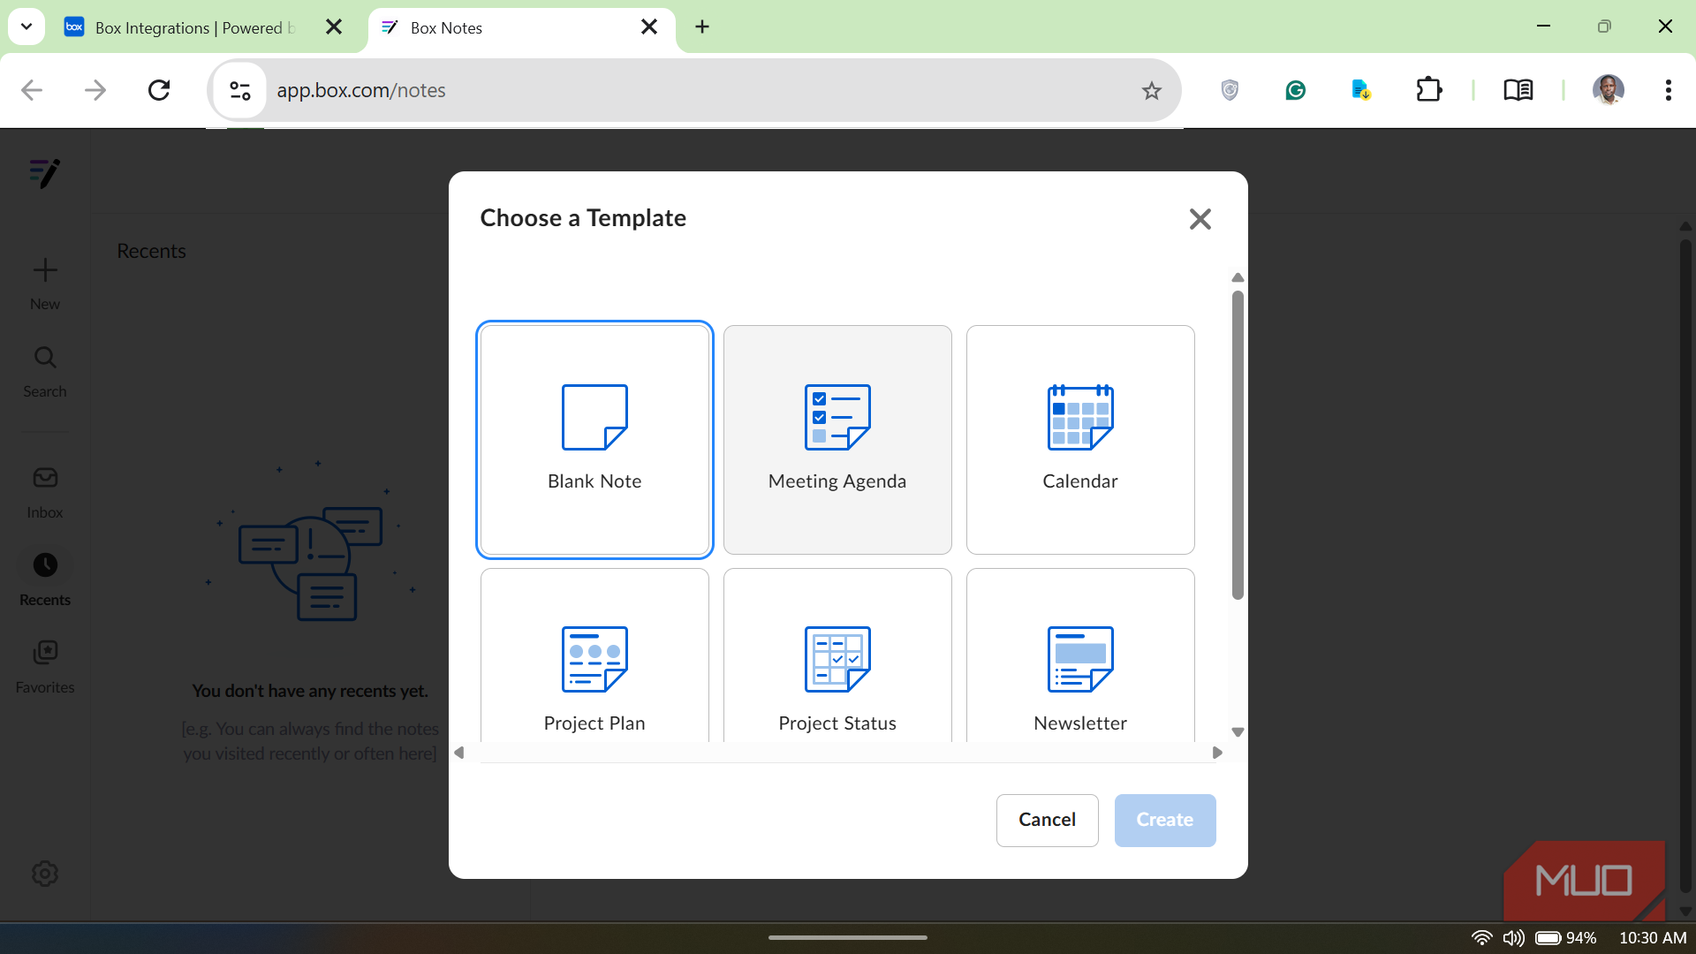
Task: Choose the Meeting Agenda template
Action: point(837,439)
